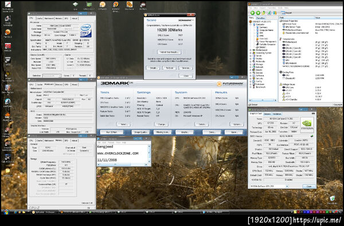Open the File menu in Everest
The width and height of the screenshot is (344, 226).
tap(251, 8)
